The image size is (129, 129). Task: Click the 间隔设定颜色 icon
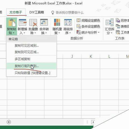(78, 20)
